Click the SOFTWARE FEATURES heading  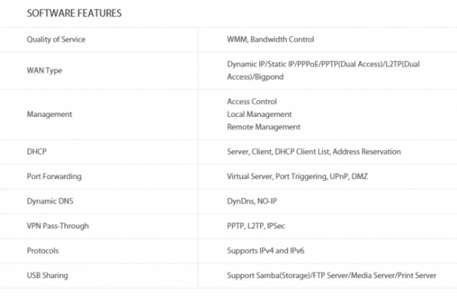tap(74, 13)
